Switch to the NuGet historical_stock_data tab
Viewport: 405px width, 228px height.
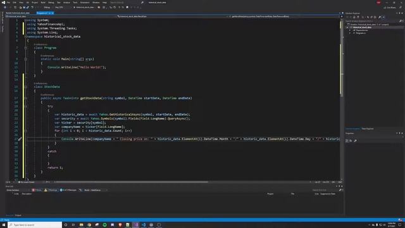18,13
